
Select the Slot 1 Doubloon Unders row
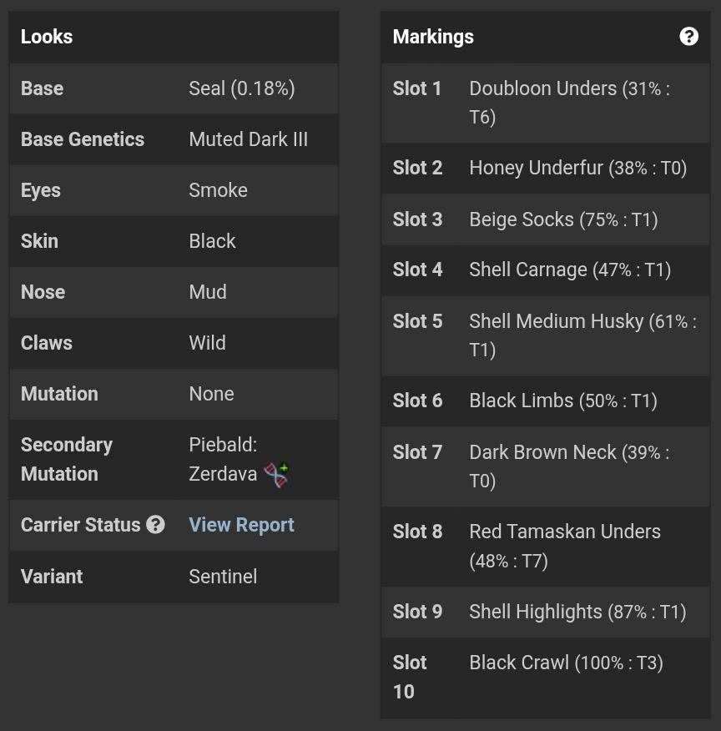[545, 103]
